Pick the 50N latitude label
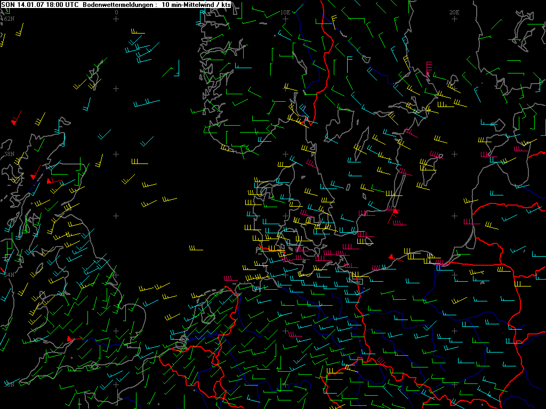 pyautogui.click(x=9, y=384)
